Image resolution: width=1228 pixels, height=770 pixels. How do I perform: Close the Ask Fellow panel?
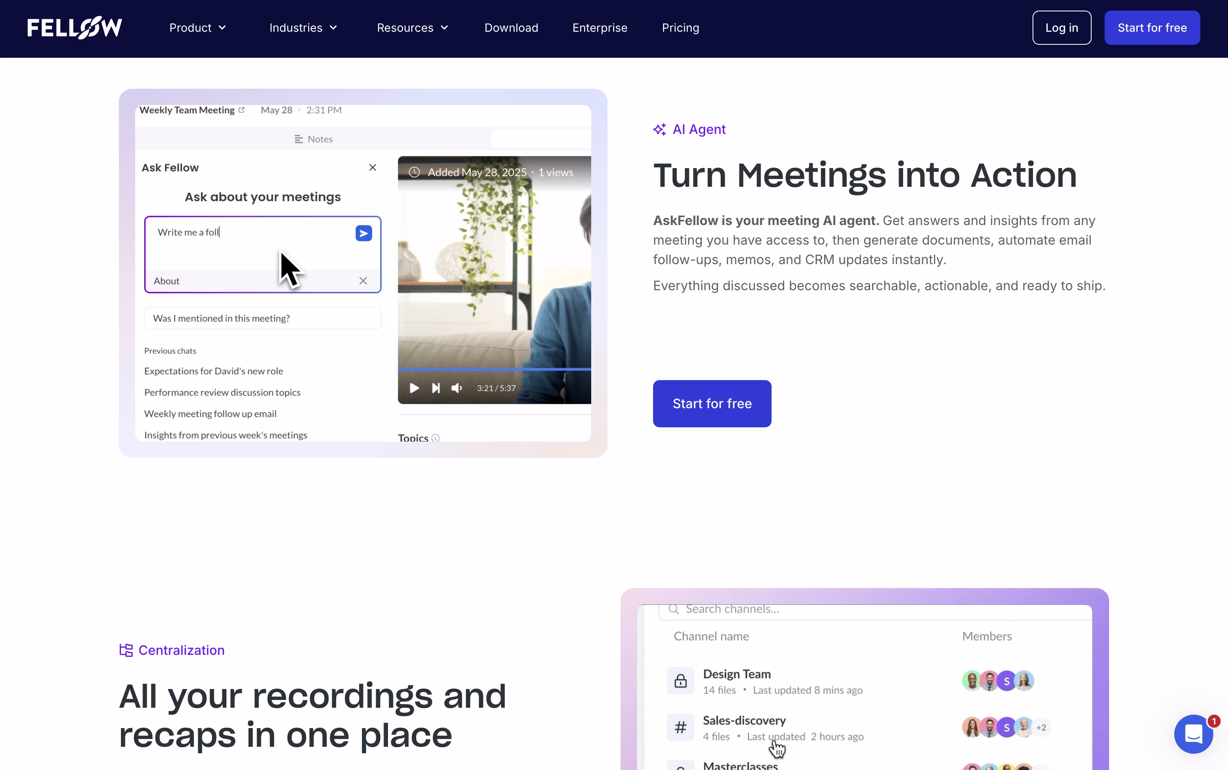pos(372,168)
